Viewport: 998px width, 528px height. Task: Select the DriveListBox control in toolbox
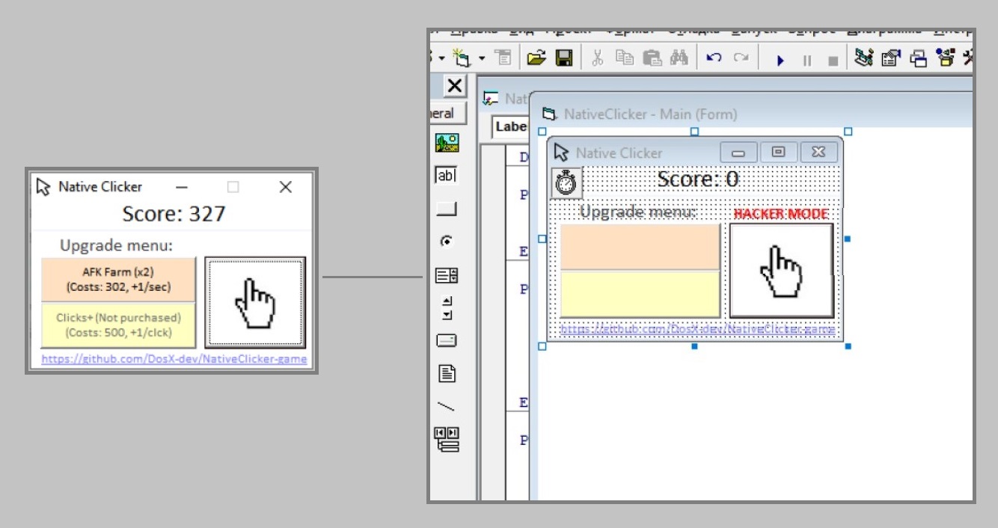pos(447,341)
